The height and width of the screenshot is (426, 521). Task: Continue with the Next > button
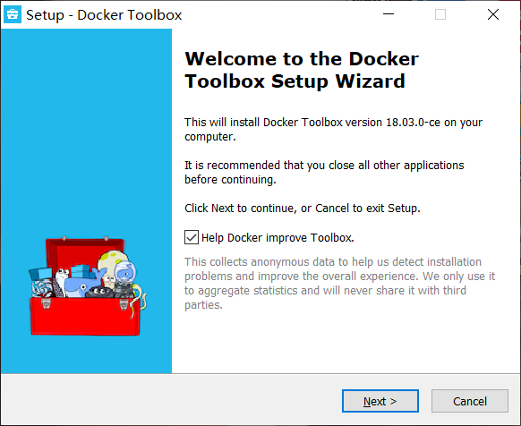pos(380,401)
